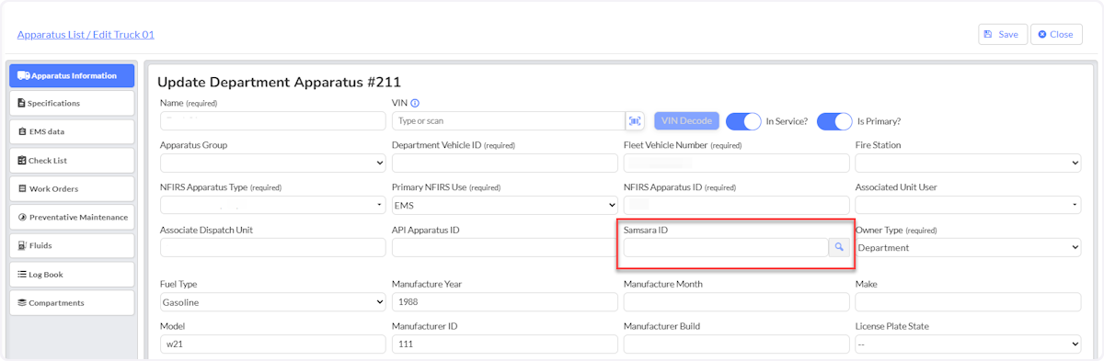Click the VIN barcode scan icon
The image size is (1104, 361).
635,121
